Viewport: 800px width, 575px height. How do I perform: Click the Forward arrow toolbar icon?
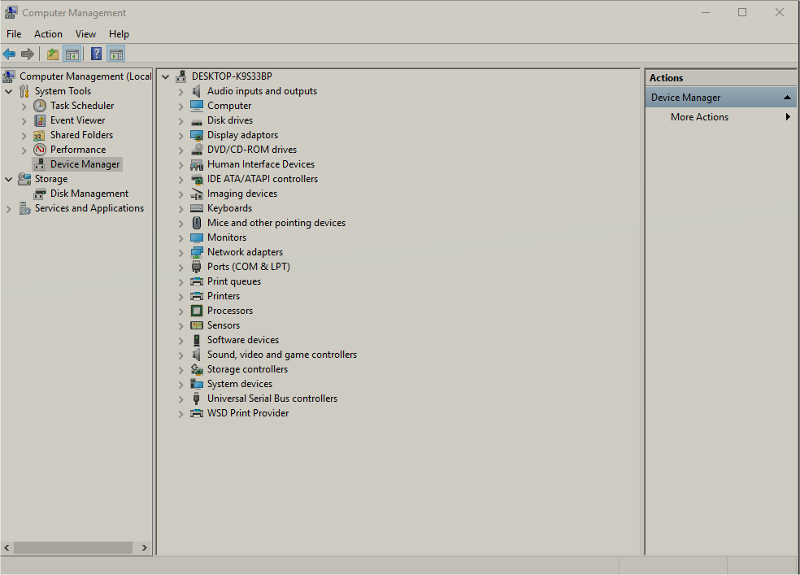point(28,54)
